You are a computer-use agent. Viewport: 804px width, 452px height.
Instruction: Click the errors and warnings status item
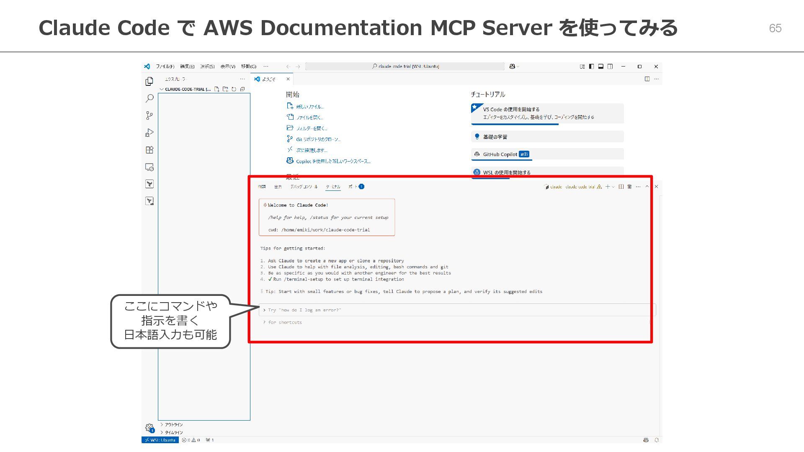click(191, 440)
